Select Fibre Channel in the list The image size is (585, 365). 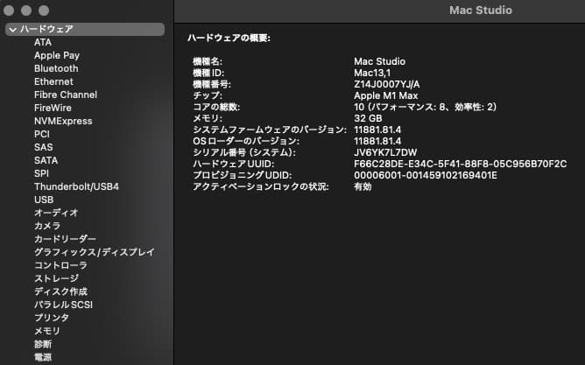coord(66,95)
